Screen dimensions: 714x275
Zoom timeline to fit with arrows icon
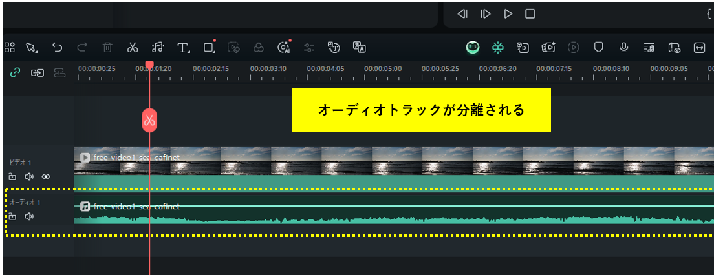[699, 47]
